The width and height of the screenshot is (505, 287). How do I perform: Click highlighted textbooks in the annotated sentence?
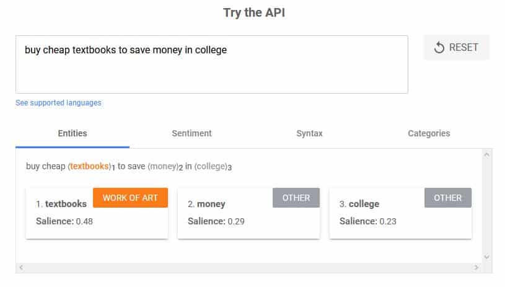point(90,166)
